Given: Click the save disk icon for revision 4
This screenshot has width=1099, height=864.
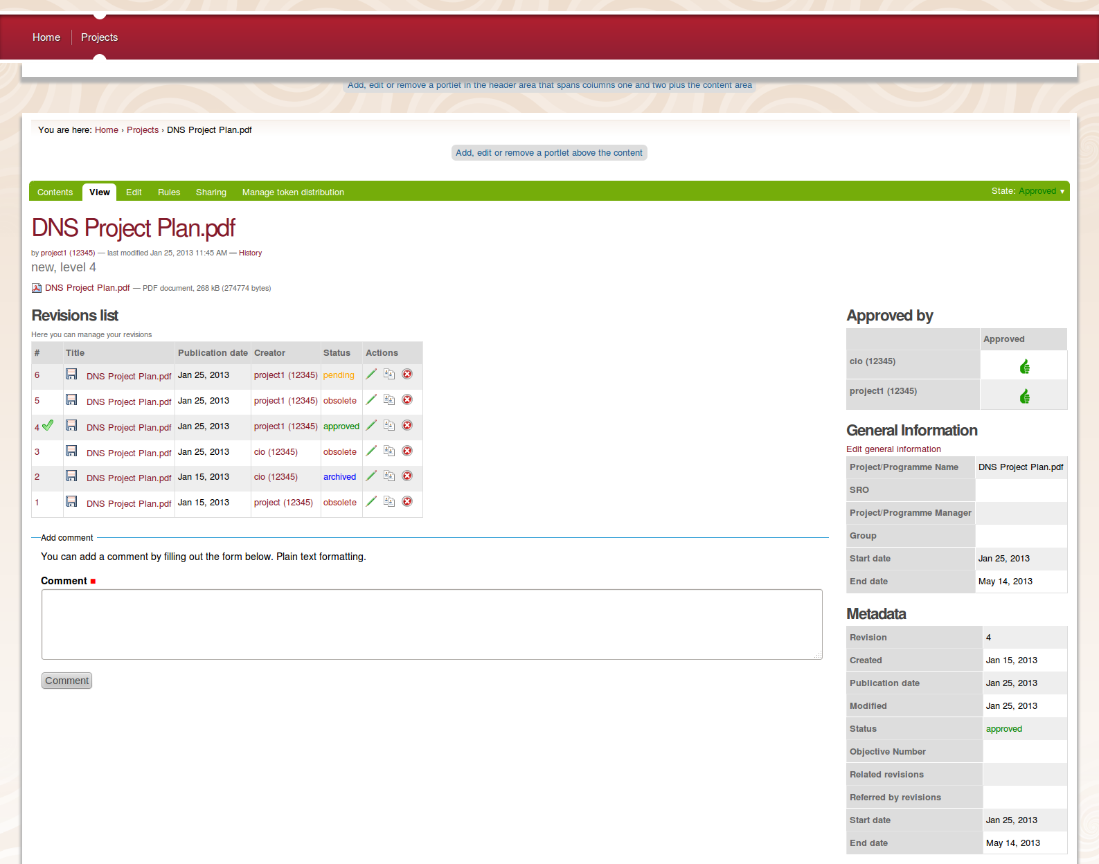Looking at the screenshot, I should [71, 425].
